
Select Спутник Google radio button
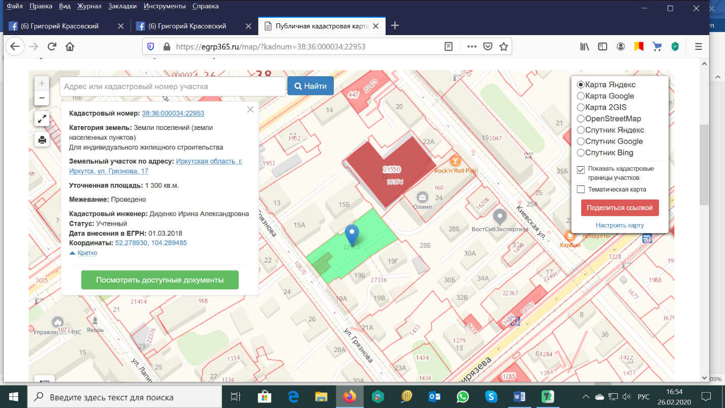[581, 141]
